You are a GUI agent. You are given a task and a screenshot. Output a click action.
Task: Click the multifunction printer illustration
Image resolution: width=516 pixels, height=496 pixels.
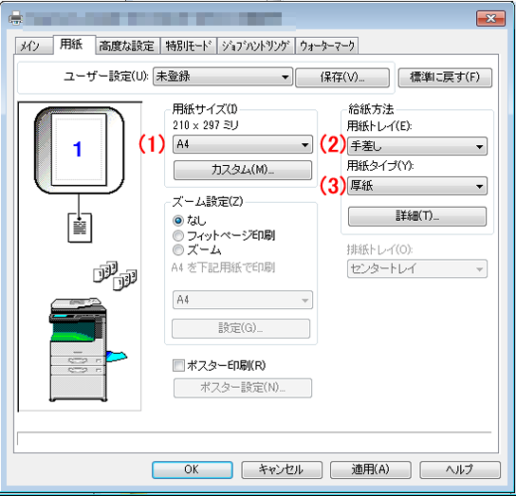click(87, 350)
